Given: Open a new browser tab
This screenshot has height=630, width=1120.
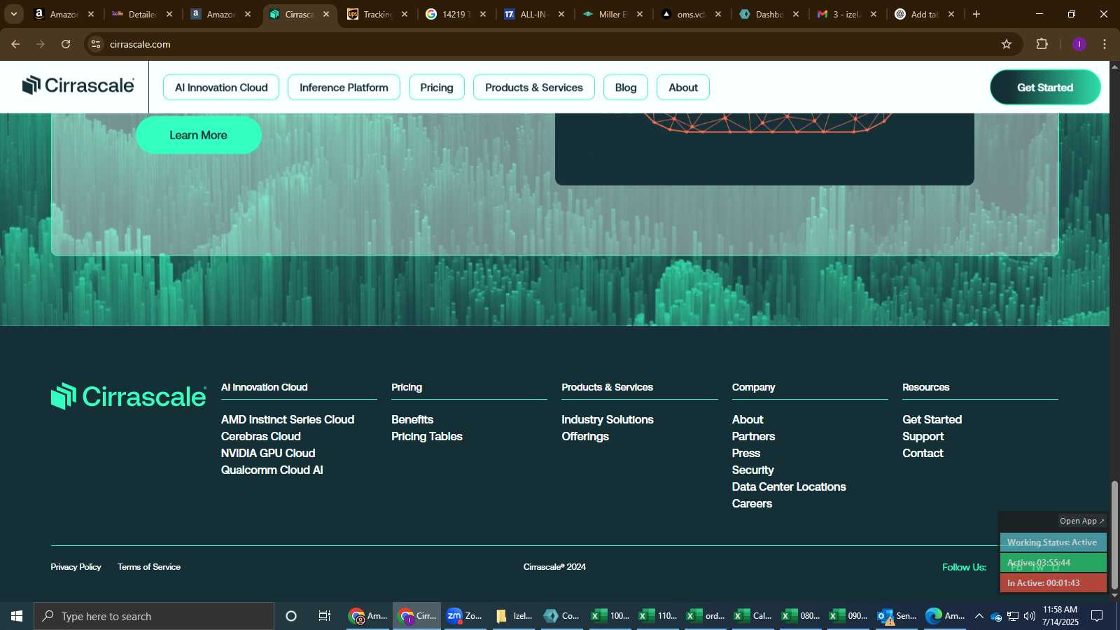Looking at the screenshot, I should [x=976, y=14].
